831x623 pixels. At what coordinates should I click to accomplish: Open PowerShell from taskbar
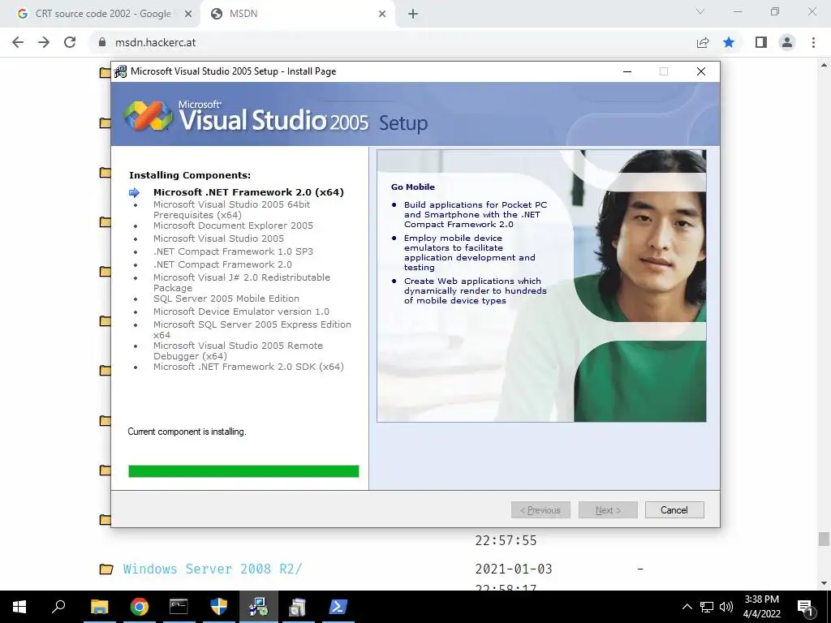(x=338, y=607)
